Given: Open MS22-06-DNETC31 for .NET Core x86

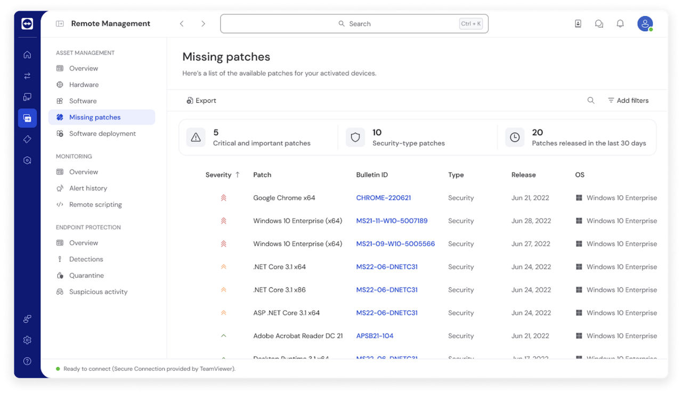Looking at the screenshot, I should tap(387, 290).
